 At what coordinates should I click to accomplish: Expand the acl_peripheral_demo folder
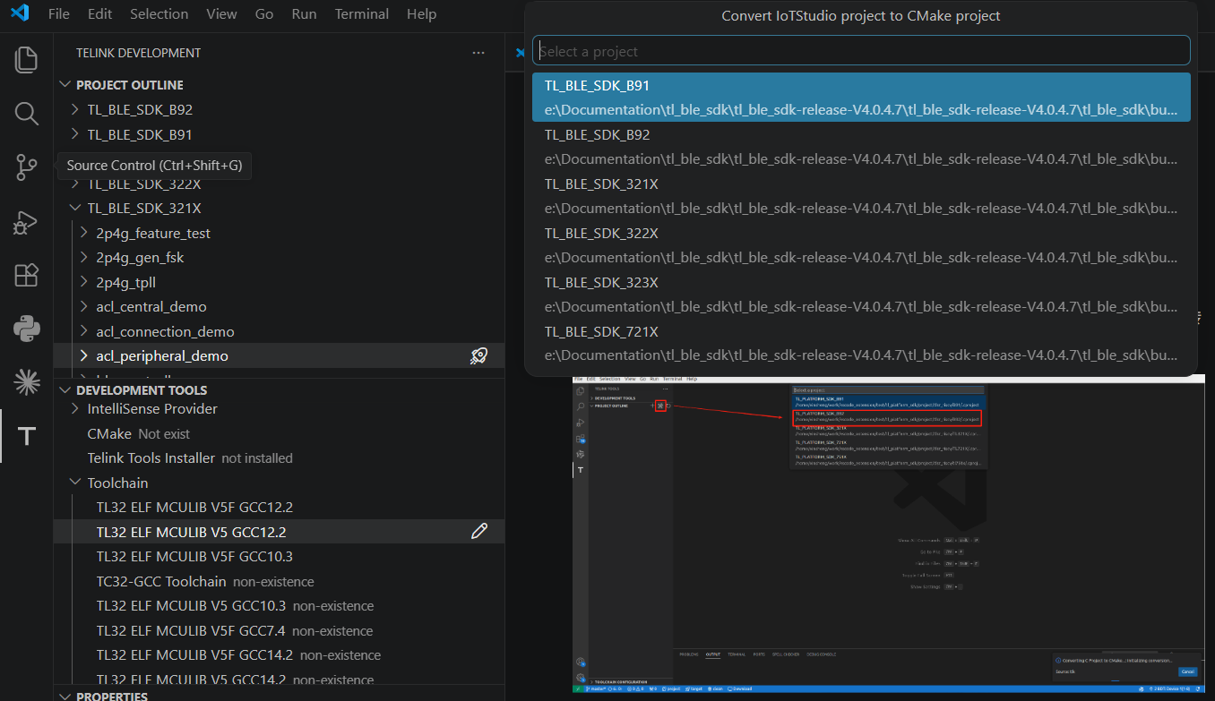(84, 356)
